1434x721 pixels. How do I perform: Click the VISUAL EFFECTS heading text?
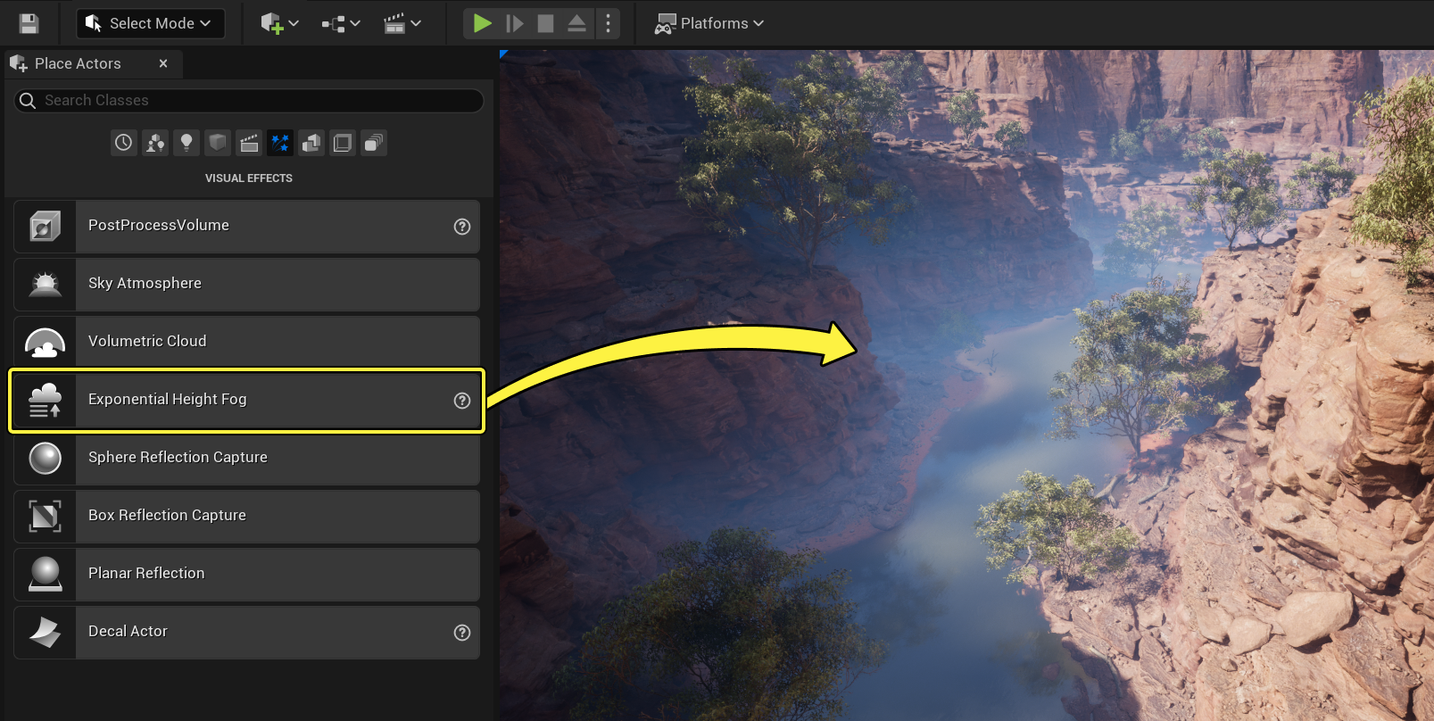point(249,178)
